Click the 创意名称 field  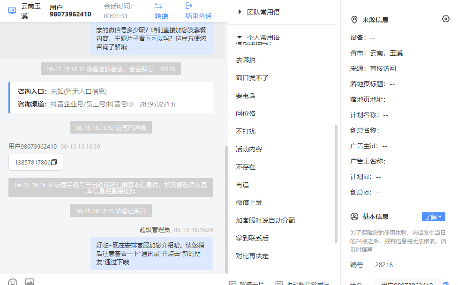coord(369,130)
